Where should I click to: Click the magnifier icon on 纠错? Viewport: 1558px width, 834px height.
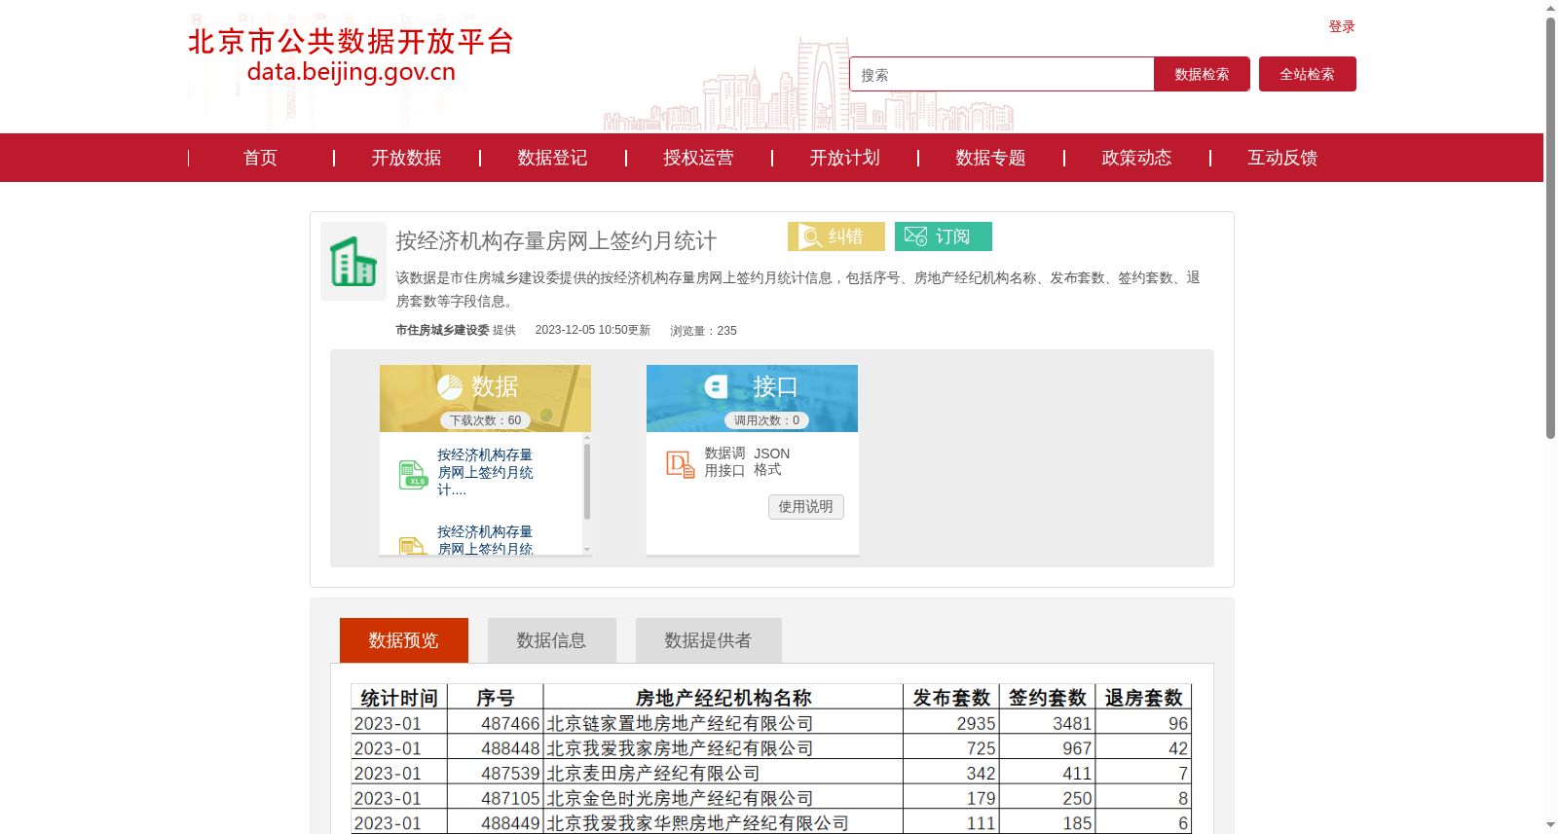coord(810,236)
